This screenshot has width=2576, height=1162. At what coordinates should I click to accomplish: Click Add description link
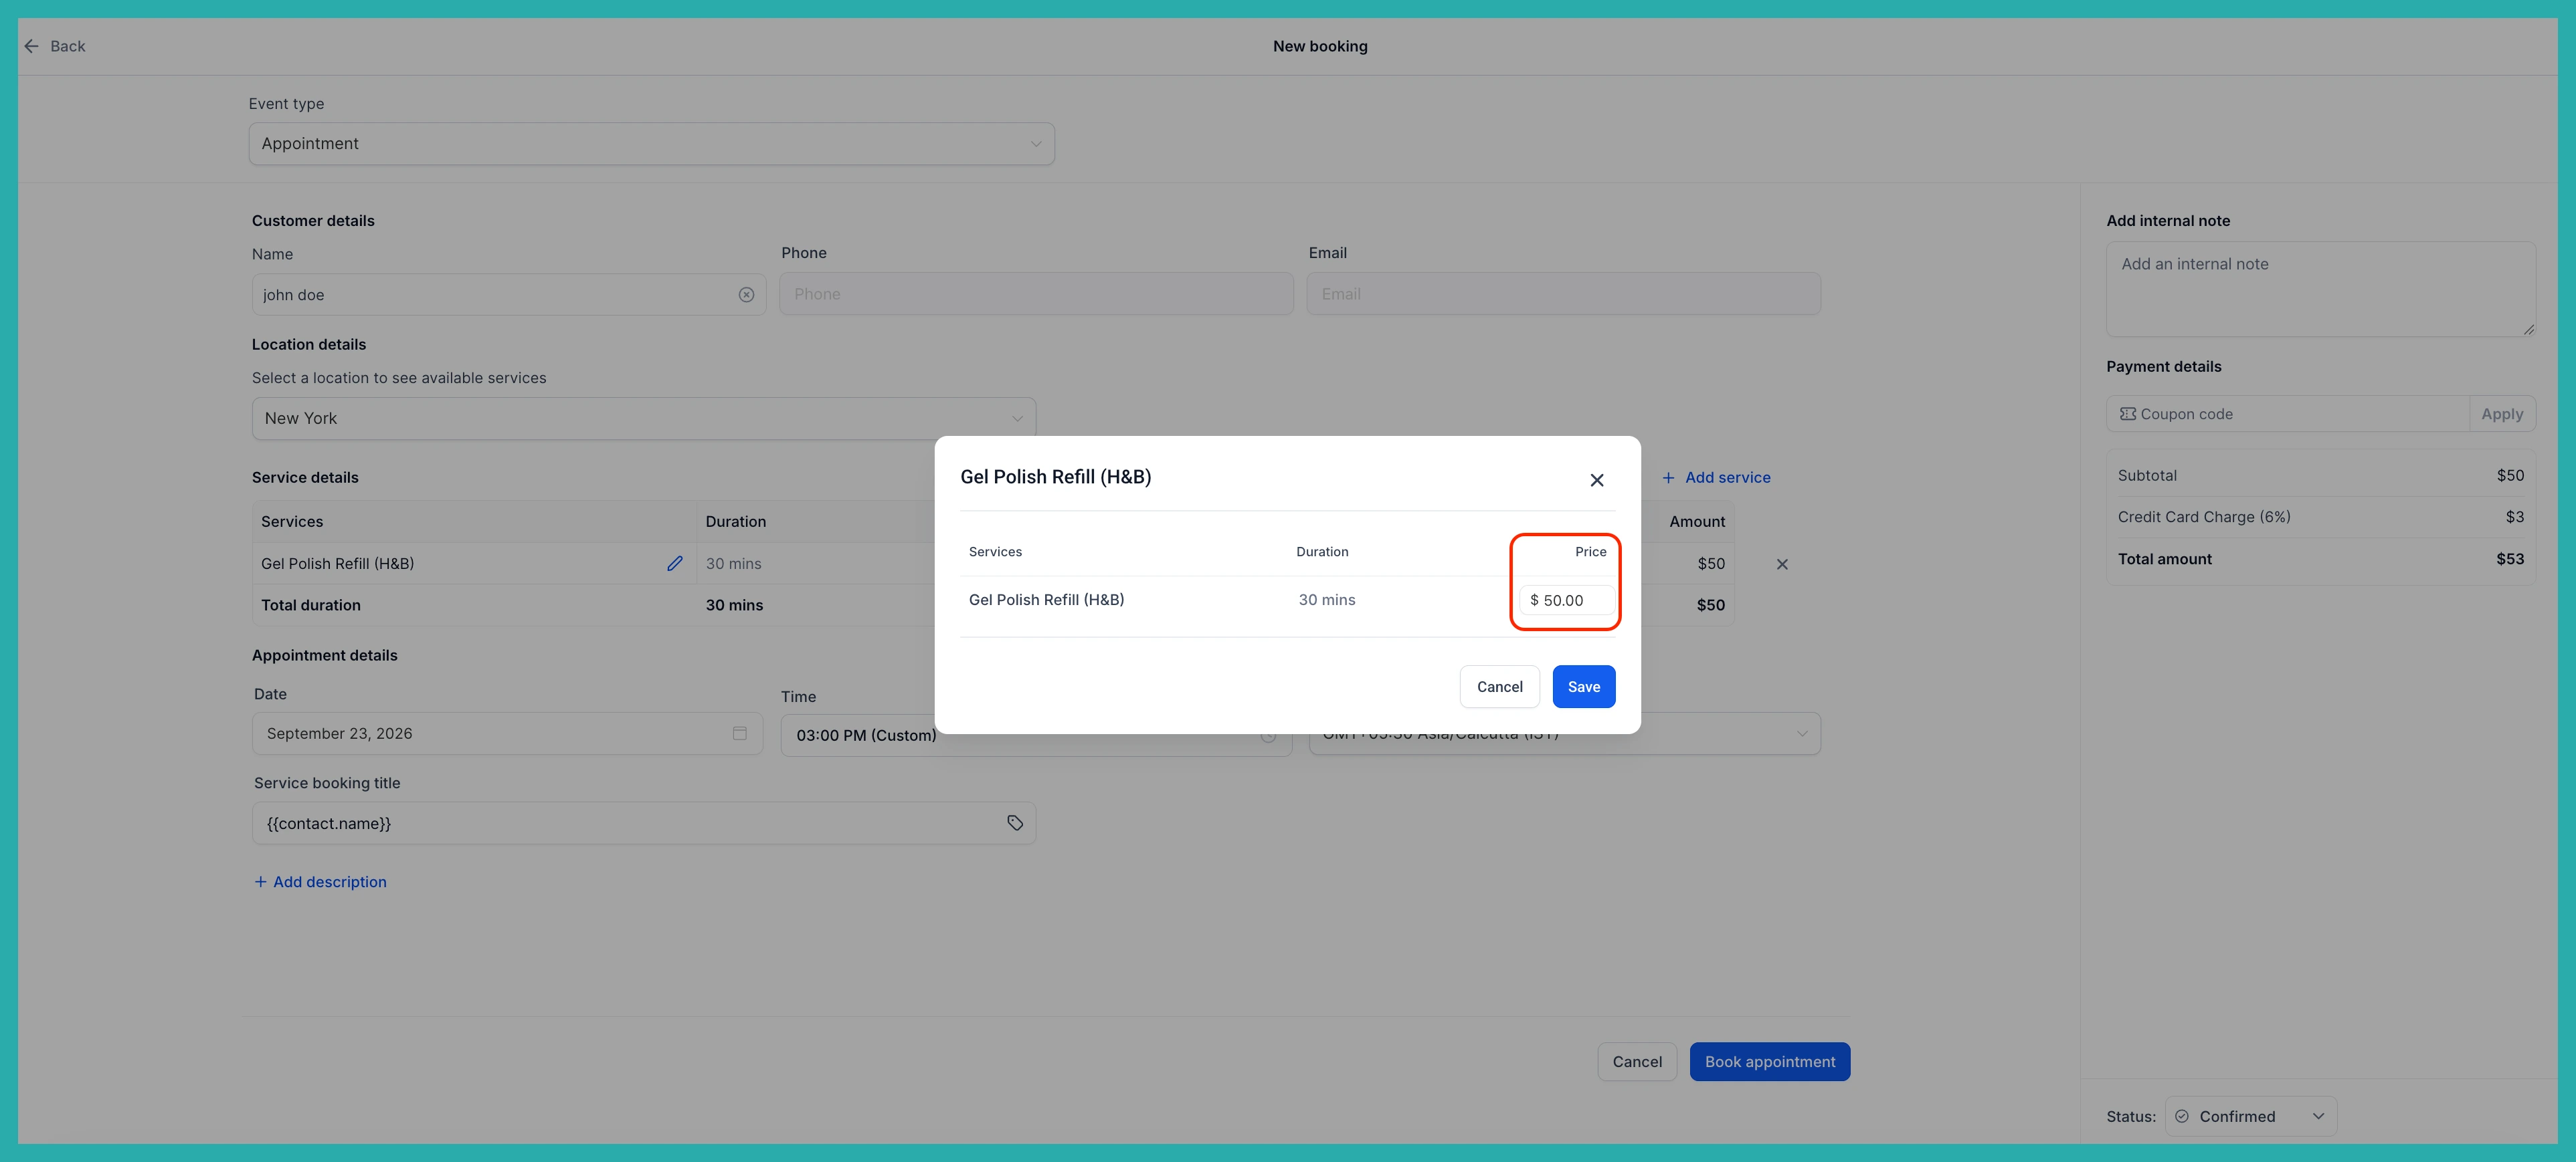point(320,883)
